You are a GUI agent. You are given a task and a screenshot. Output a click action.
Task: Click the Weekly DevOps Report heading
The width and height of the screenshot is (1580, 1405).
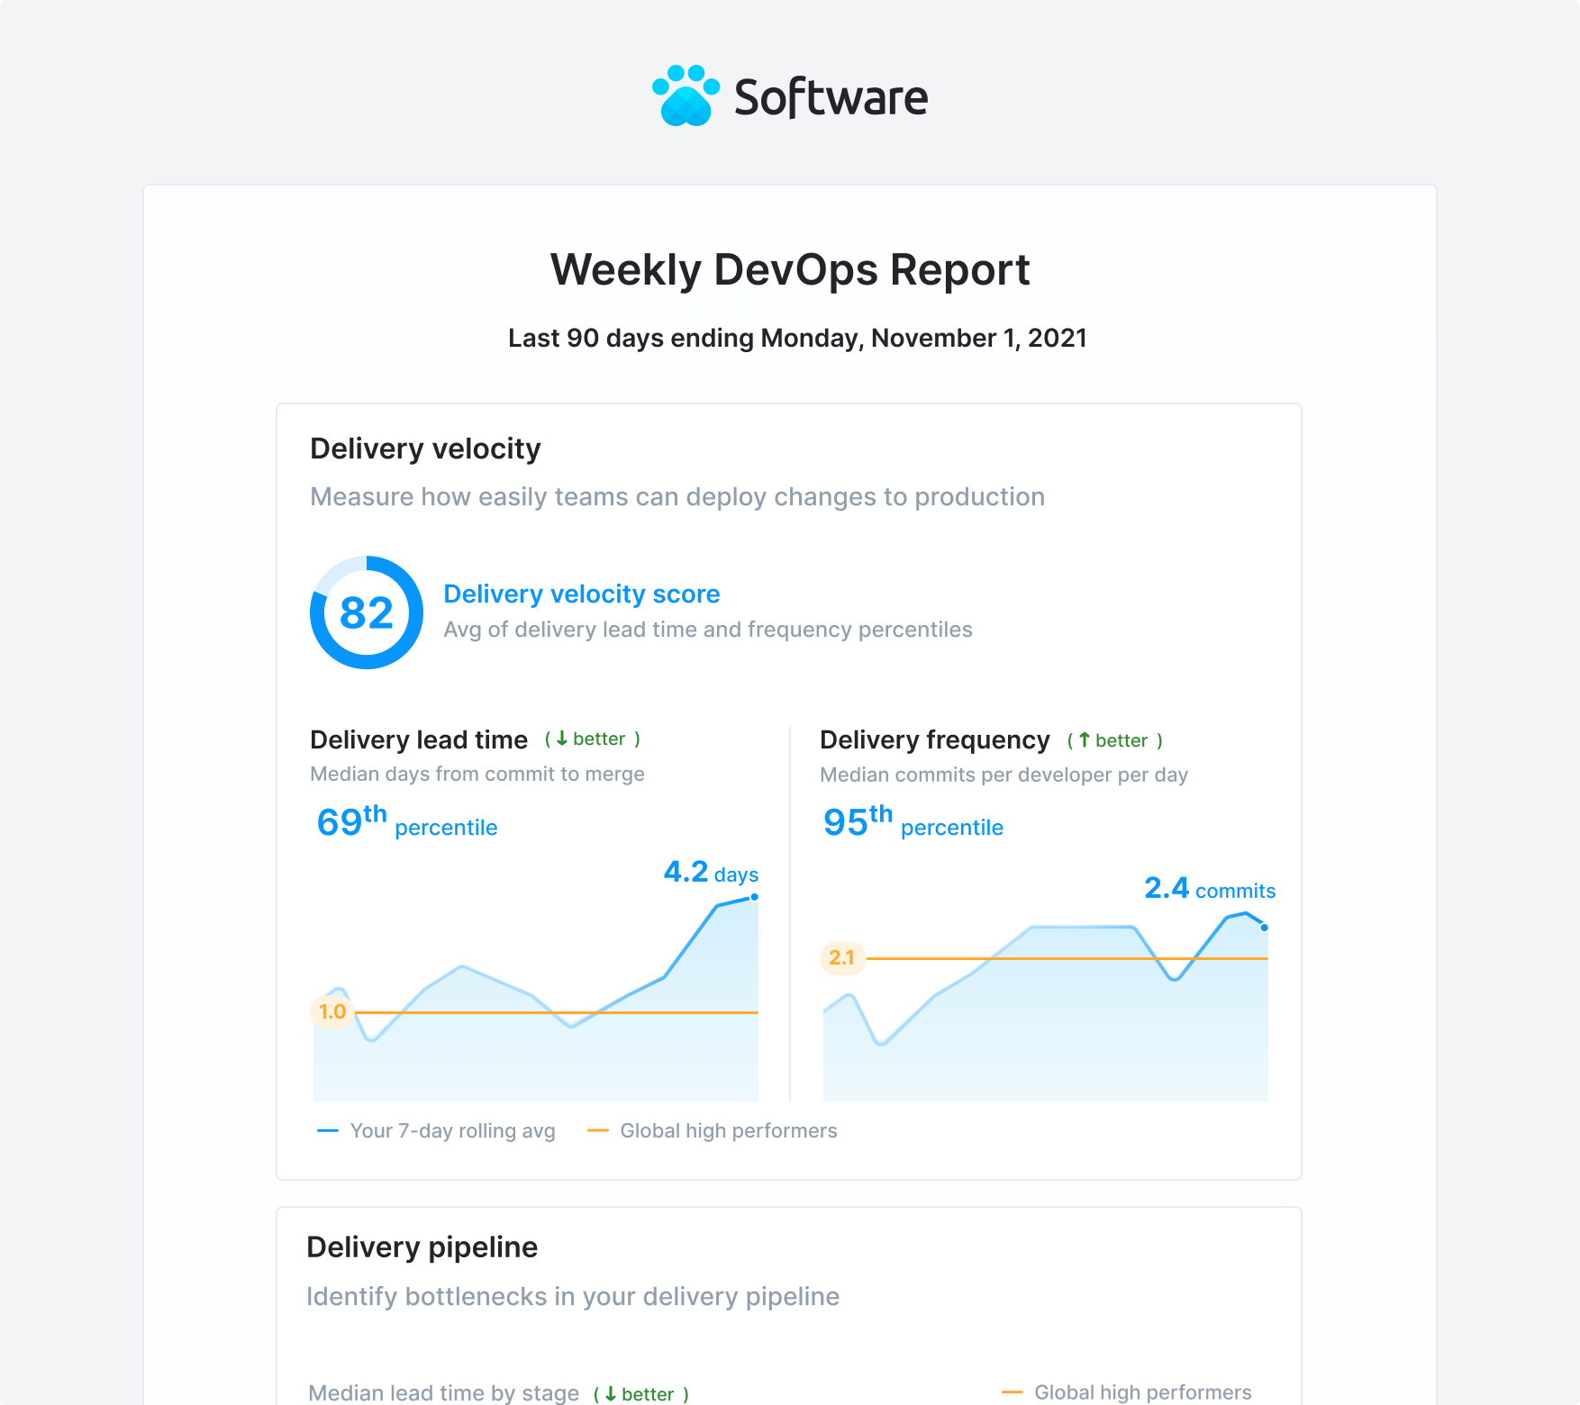tap(790, 269)
